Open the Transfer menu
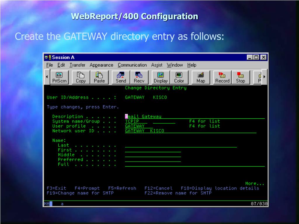The image size is (299, 224). point(77,65)
